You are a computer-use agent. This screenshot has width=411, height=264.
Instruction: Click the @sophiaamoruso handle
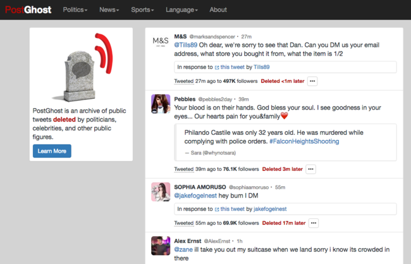(248, 187)
